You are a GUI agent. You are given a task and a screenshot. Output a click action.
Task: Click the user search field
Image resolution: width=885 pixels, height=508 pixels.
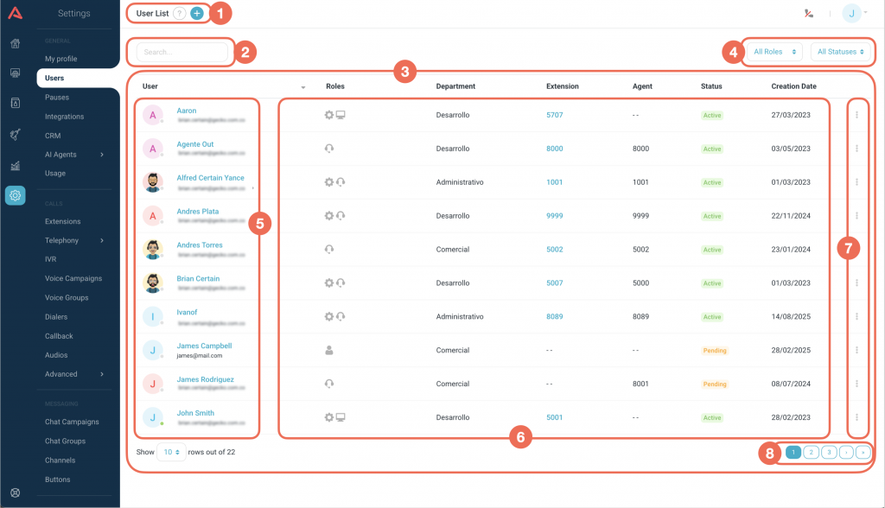click(181, 52)
